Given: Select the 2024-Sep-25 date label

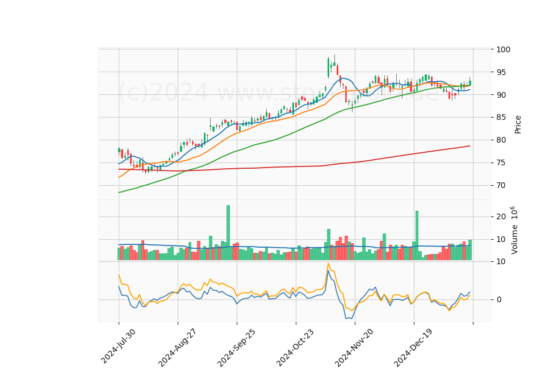Looking at the screenshot, I should click(236, 348).
